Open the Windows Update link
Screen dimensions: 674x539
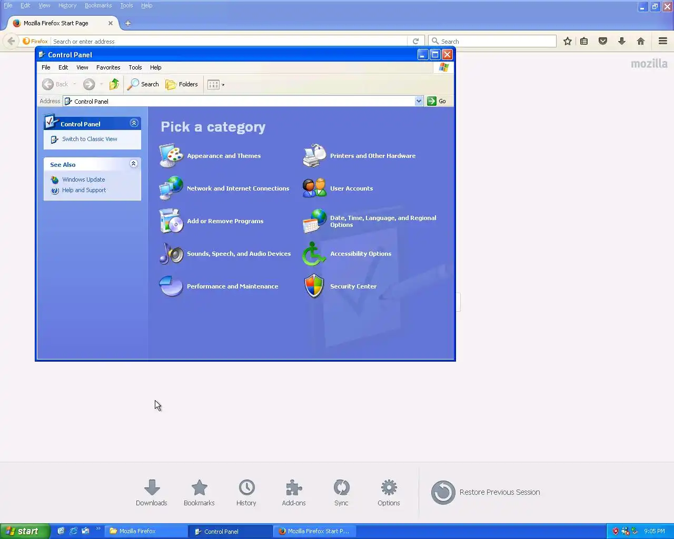pyautogui.click(x=83, y=179)
